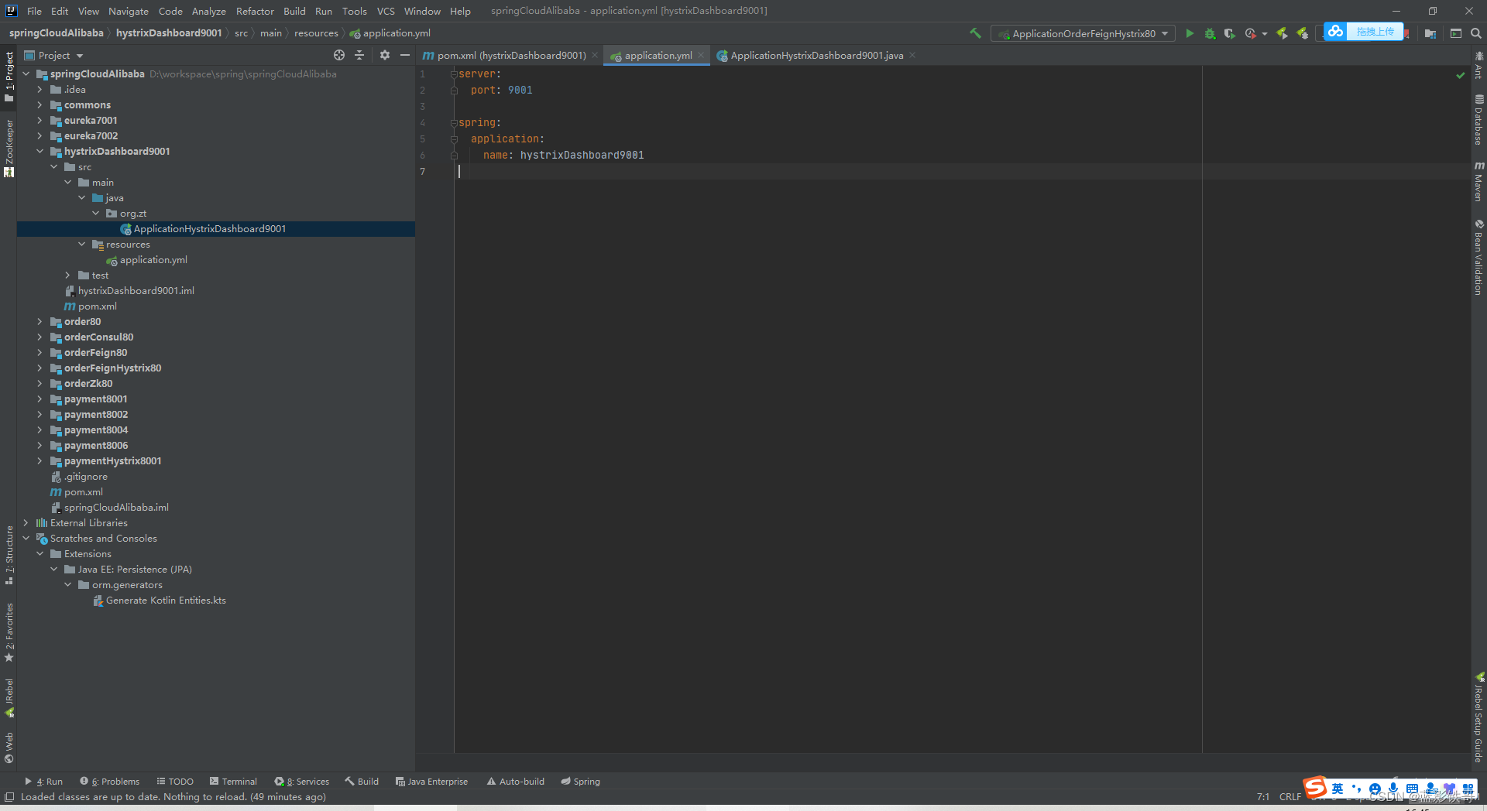Click the Sogou input method S icon

1315,788
